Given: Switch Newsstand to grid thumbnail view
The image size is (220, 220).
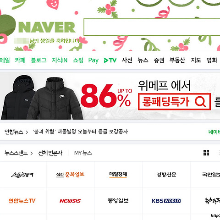Looking at the screenshot, I should point(206,153).
